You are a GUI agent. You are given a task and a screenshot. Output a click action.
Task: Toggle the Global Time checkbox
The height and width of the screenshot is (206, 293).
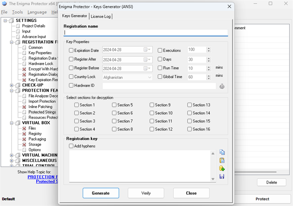click(x=160, y=77)
